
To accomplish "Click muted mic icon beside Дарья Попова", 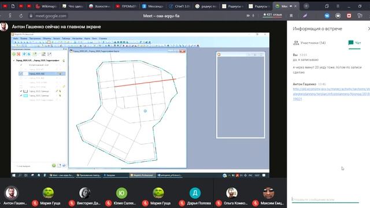I will (x=182, y=203).
